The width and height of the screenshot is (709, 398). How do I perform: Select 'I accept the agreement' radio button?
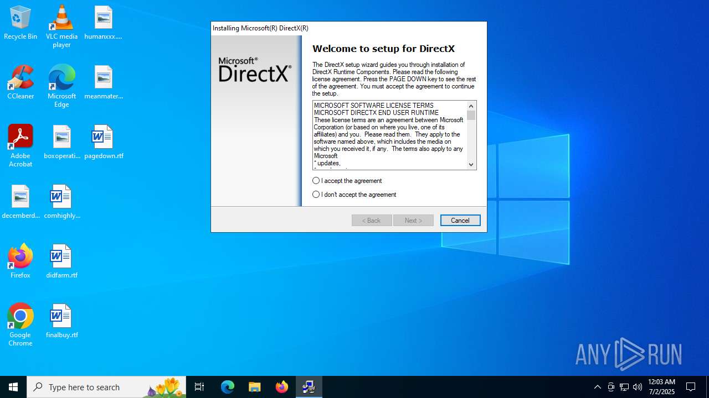[316, 181]
